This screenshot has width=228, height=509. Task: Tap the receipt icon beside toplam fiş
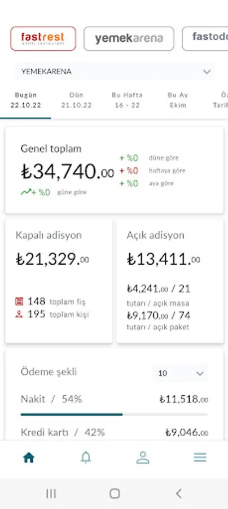tap(19, 301)
